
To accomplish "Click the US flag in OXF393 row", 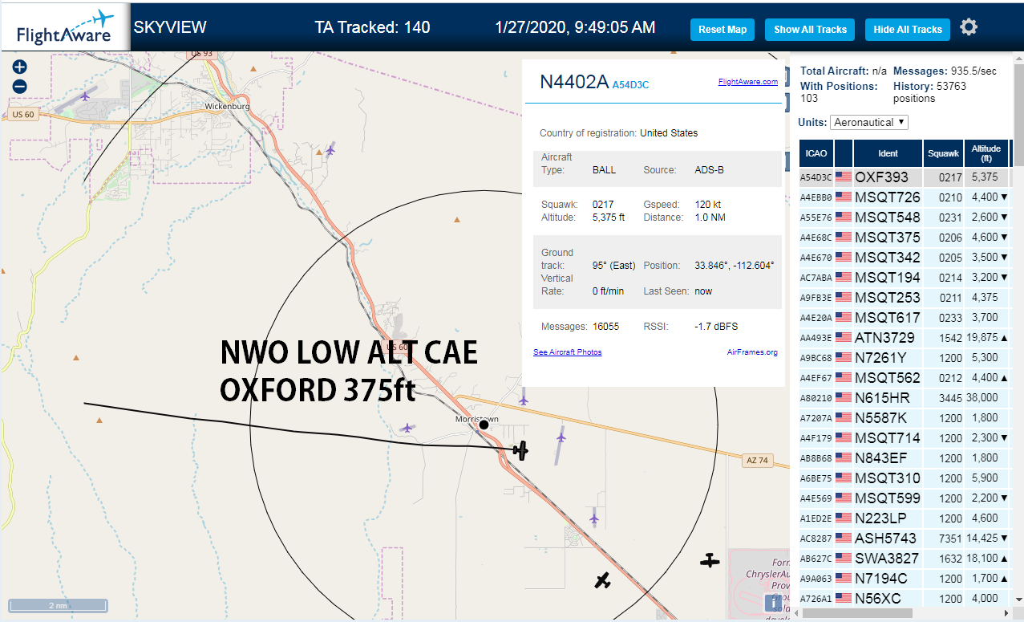I will tap(844, 177).
